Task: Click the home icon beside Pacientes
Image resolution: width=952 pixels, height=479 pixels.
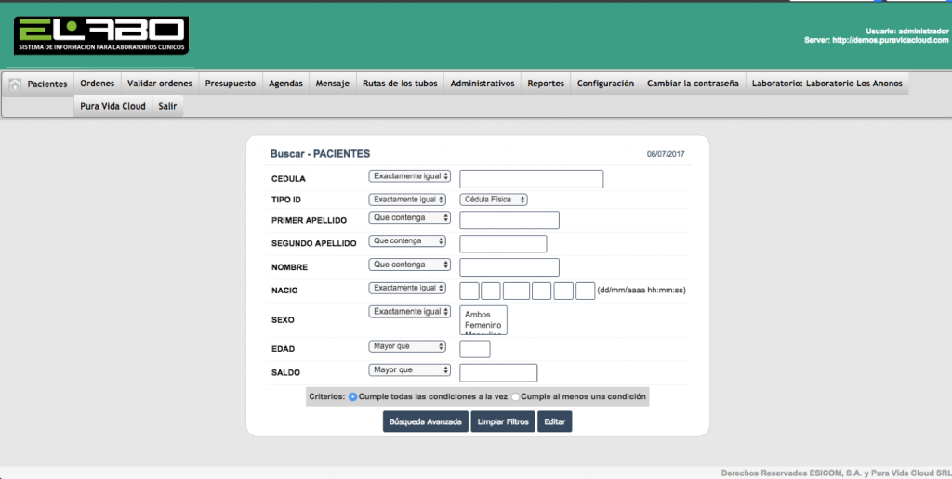Action: 15,84
